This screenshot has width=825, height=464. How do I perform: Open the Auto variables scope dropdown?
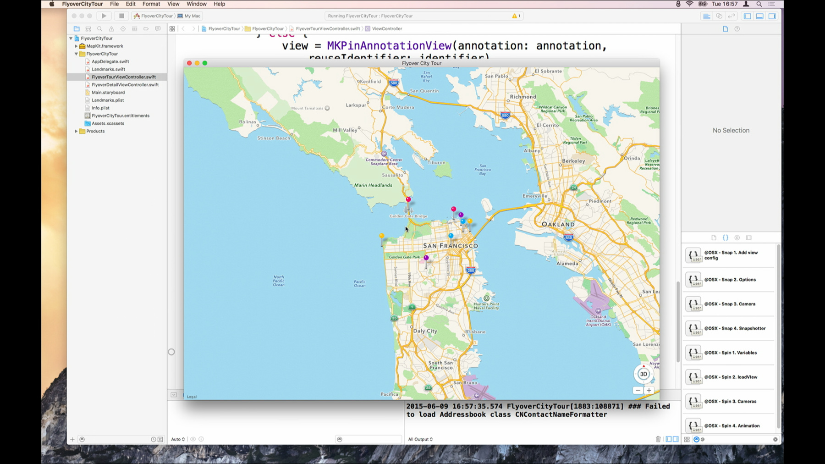178,439
